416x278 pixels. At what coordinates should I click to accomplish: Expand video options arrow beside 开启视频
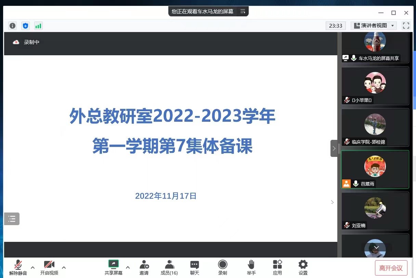pos(64,267)
